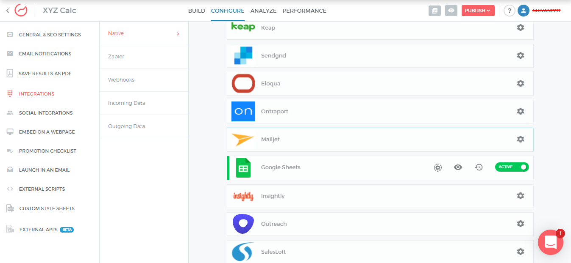The image size is (571, 263).
Task: Open the Mailjet settings gear
Action: tap(521, 139)
